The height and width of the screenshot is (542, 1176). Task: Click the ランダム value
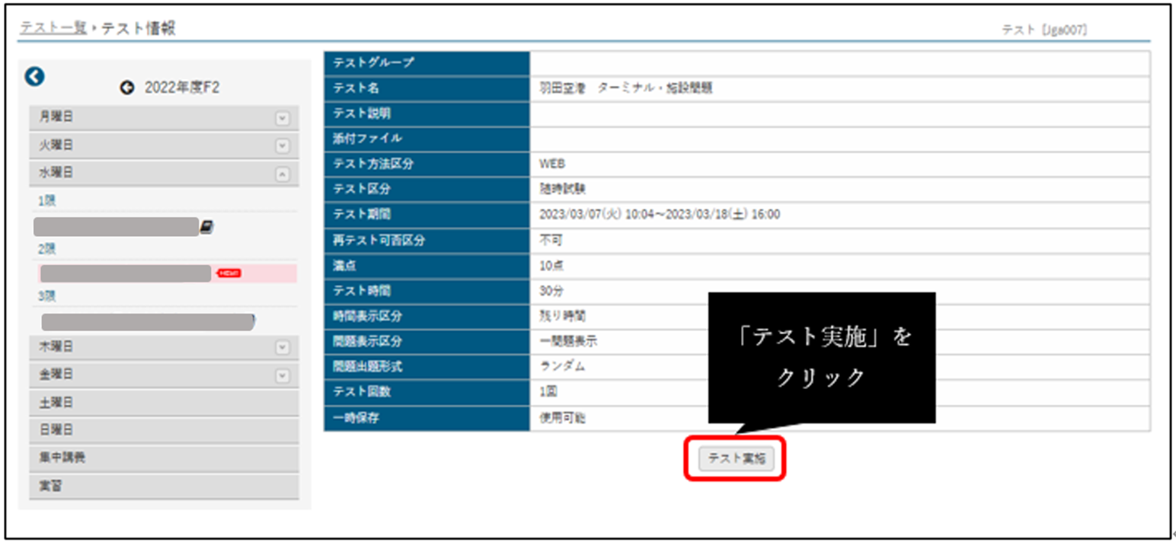[x=562, y=367]
